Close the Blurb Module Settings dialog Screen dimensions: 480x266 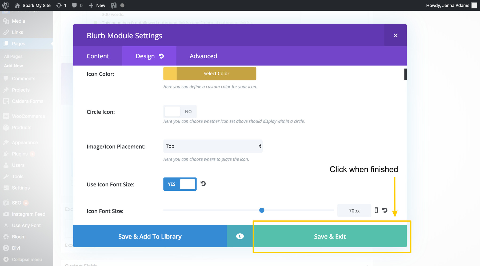pyautogui.click(x=395, y=35)
